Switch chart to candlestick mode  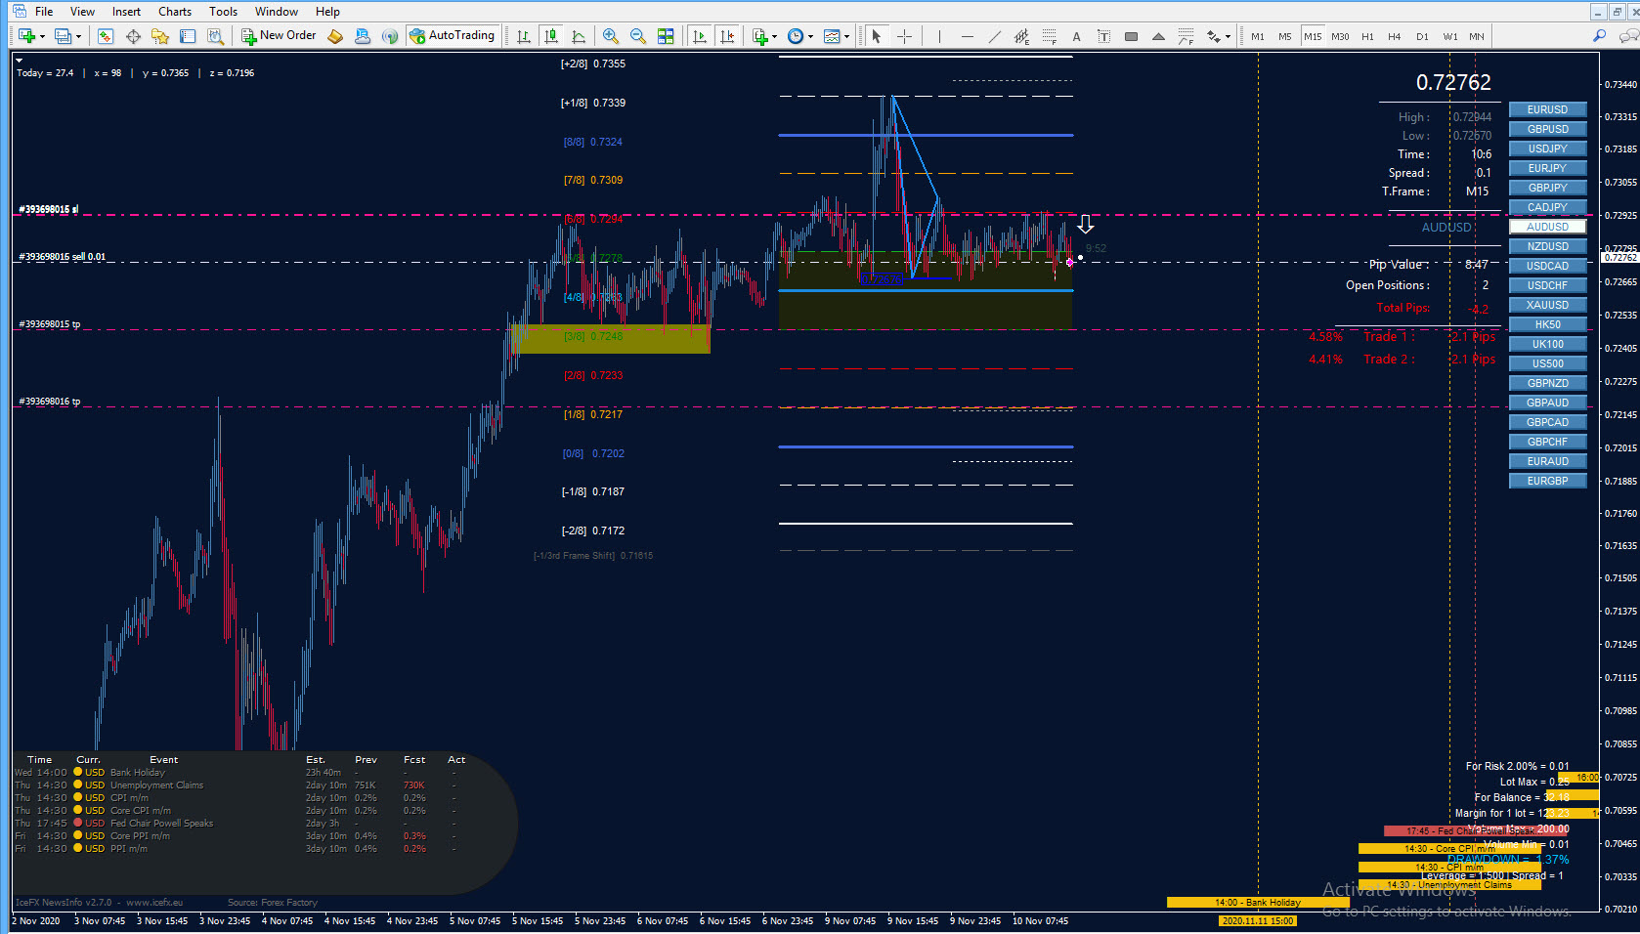tap(551, 36)
